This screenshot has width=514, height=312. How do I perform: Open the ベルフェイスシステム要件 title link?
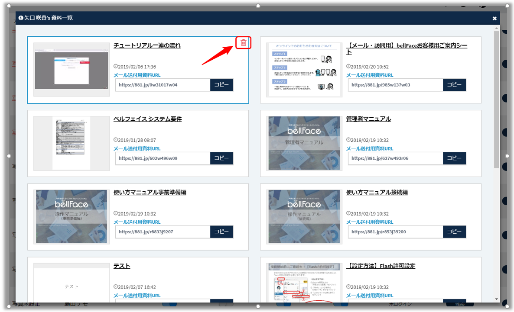147,119
